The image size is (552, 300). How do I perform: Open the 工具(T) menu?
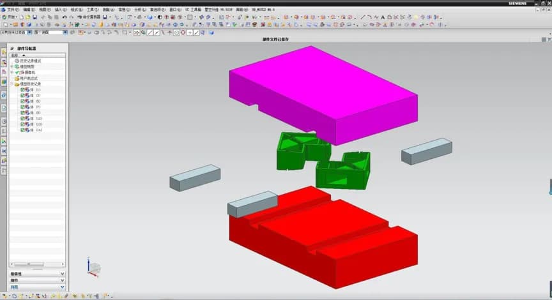click(x=92, y=10)
